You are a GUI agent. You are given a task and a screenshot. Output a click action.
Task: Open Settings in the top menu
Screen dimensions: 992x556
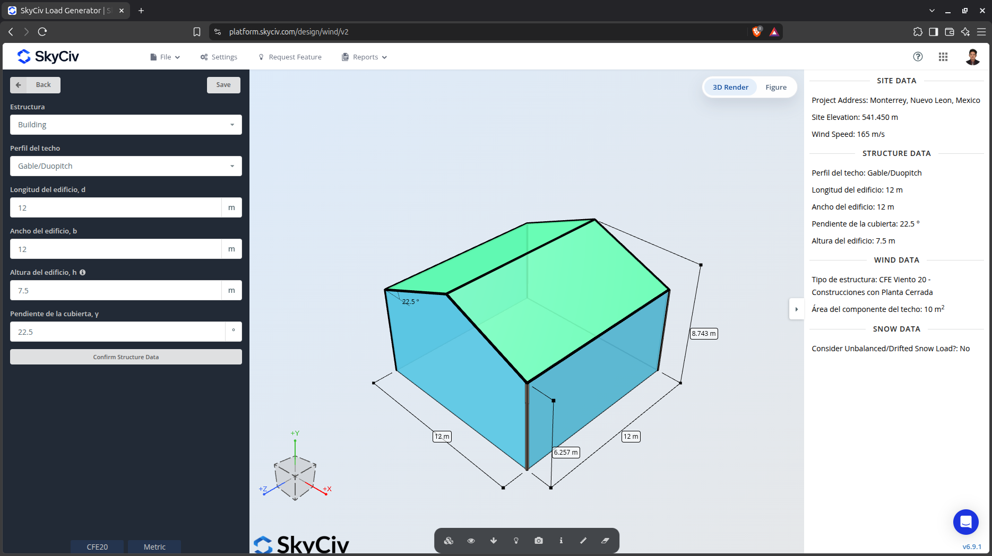tap(219, 57)
